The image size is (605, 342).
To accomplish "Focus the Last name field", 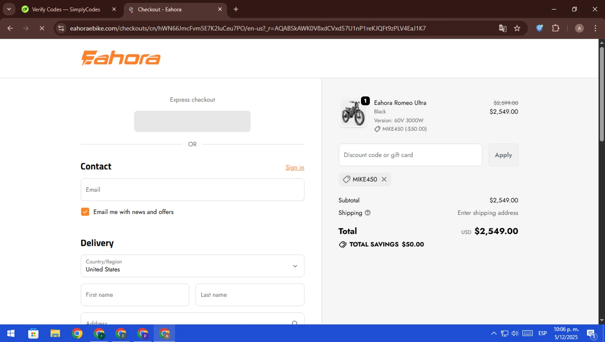I will pos(250,295).
